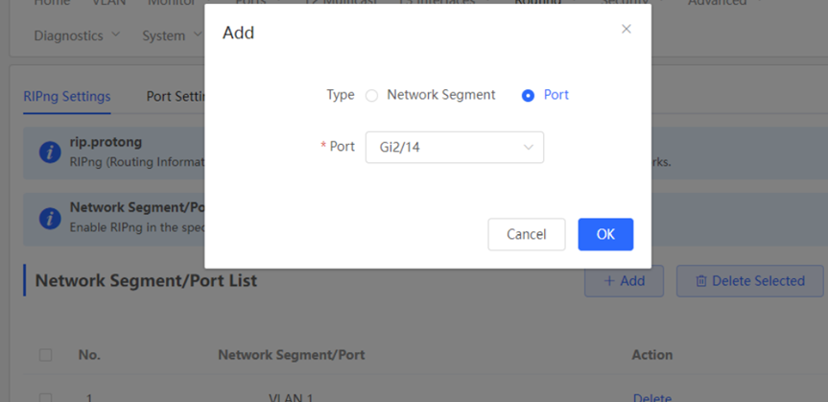Click the OK button
The image size is (828, 402).
coord(605,234)
